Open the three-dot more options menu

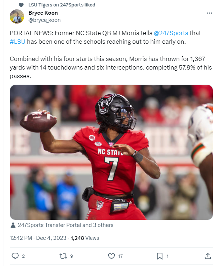pos(210,13)
